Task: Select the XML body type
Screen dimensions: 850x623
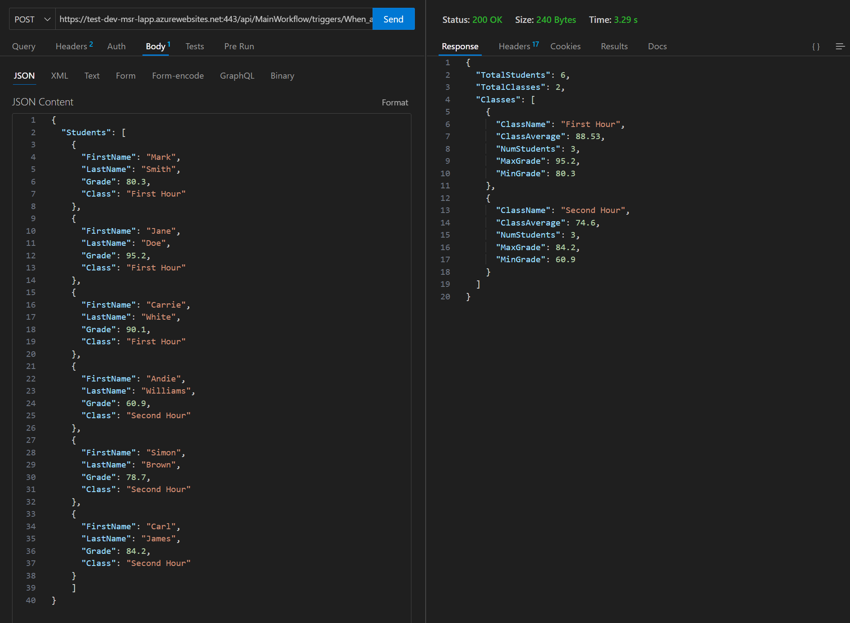Action: (60, 76)
